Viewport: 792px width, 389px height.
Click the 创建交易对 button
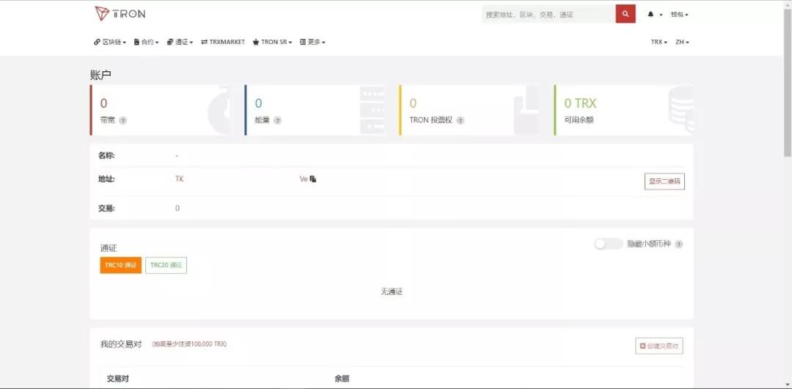point(659,346)
